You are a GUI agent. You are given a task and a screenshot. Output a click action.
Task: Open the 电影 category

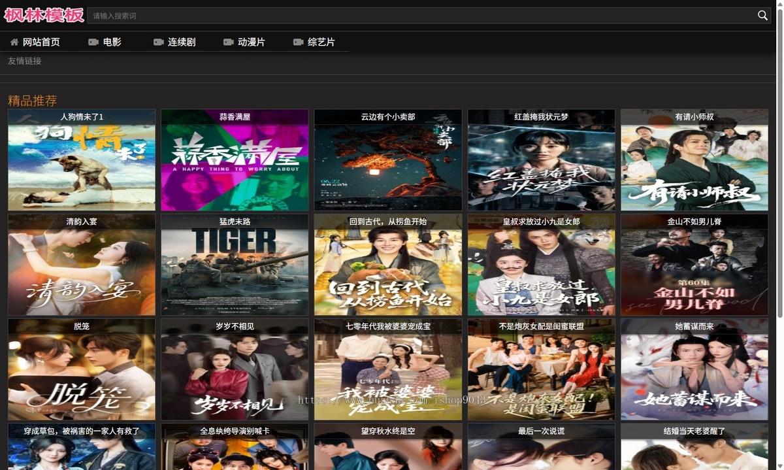pyautogui.click(x=112, y=42)
